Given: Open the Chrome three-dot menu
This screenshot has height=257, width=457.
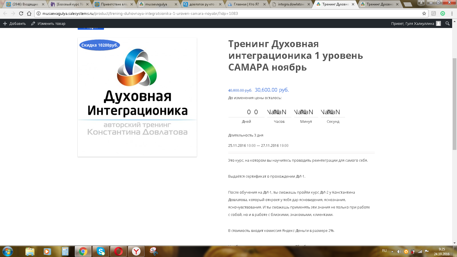Looking at the screenshot, I should pyautogui.click(x=452, y=13).
